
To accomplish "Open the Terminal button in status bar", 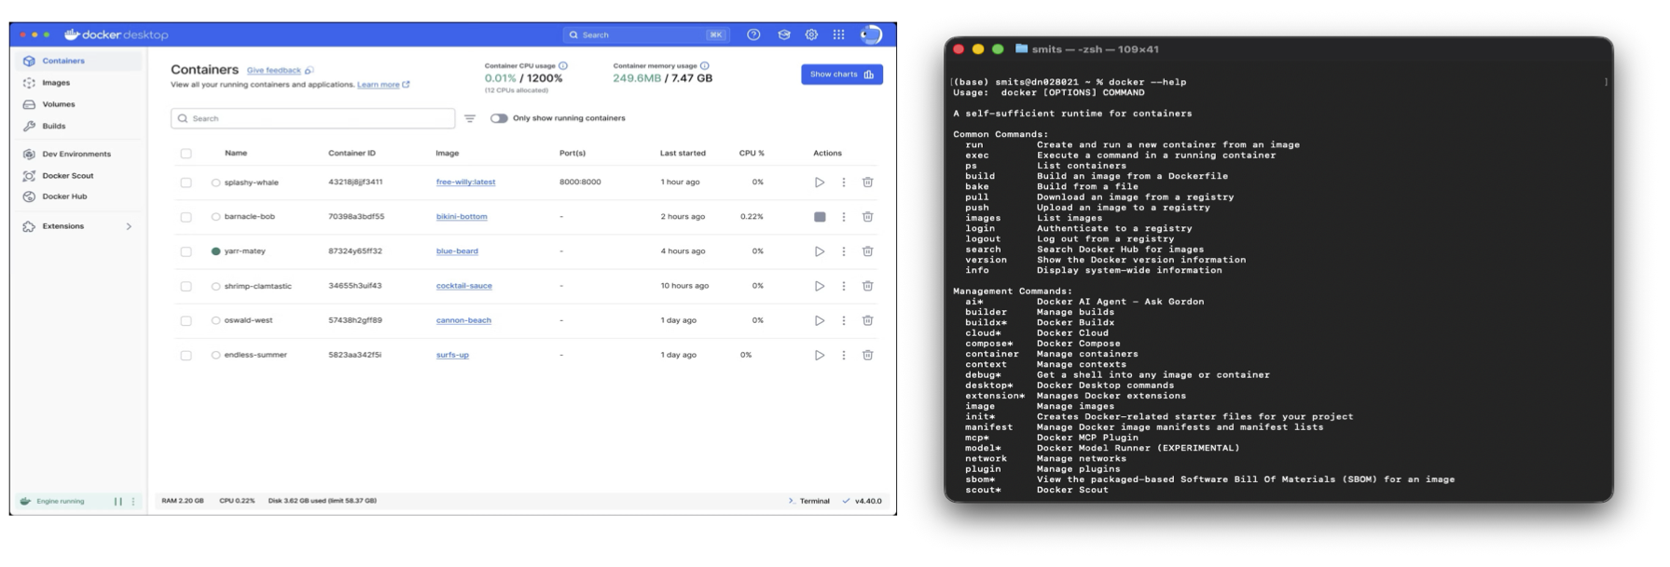I will point(808,501).
